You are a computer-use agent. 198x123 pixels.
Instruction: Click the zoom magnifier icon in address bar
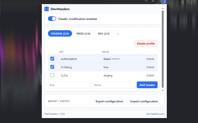click(146, 1)
